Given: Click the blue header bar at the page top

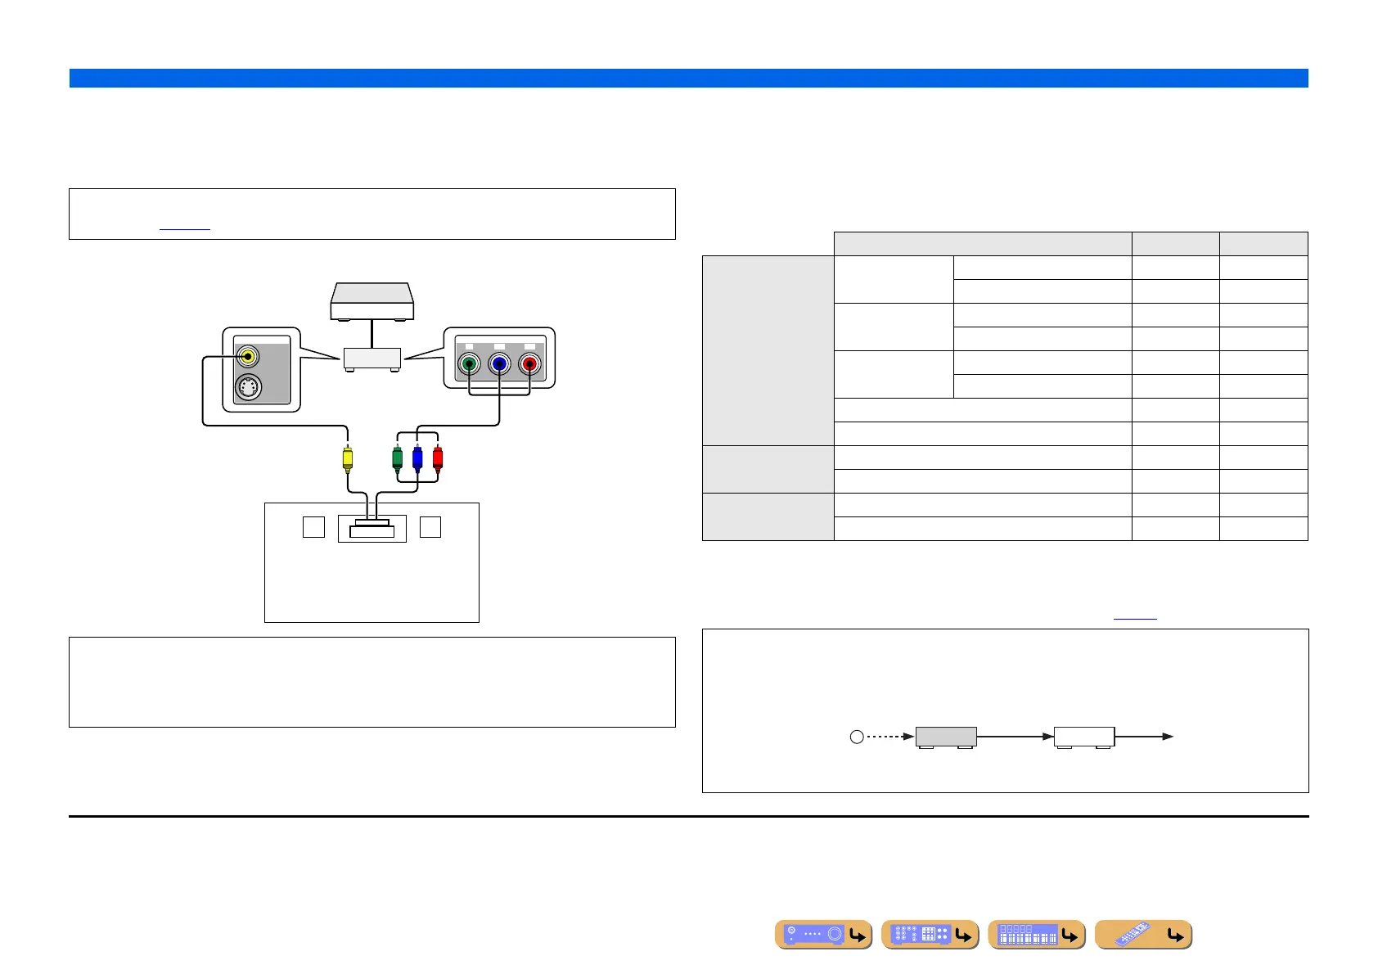Looking at the screenshot, I should [x=689, y=78].
